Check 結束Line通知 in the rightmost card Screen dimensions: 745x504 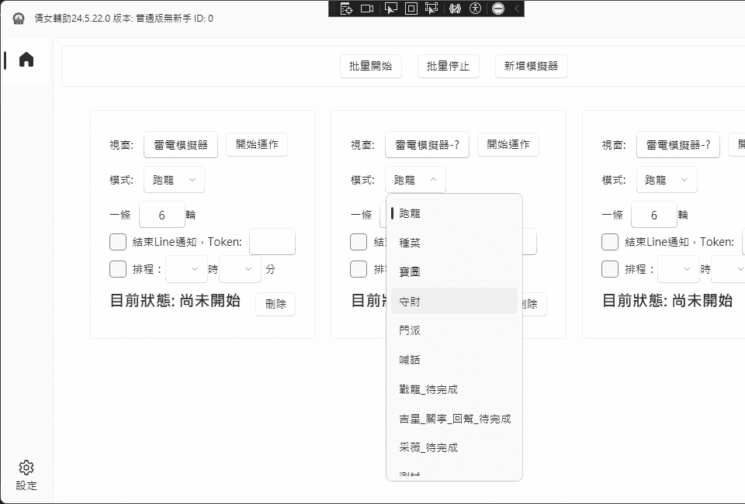pos(610,242)
